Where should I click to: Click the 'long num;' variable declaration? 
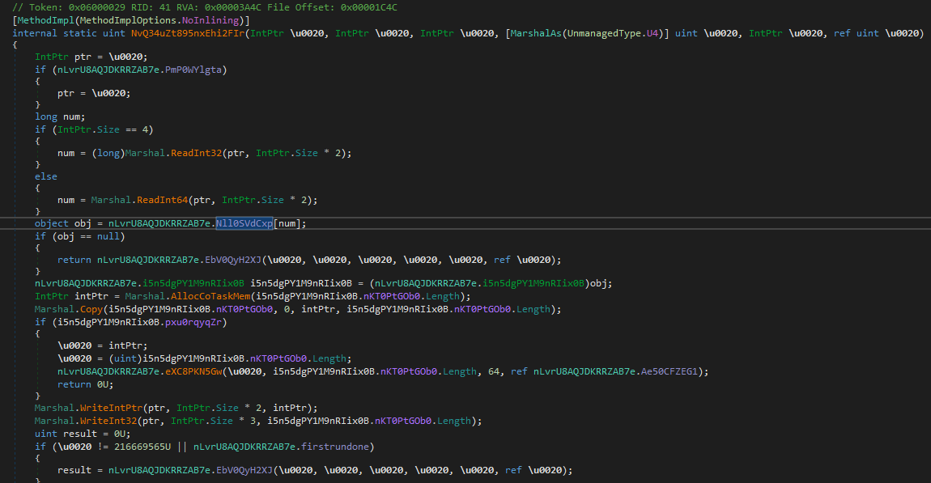[x=60, y=117]
